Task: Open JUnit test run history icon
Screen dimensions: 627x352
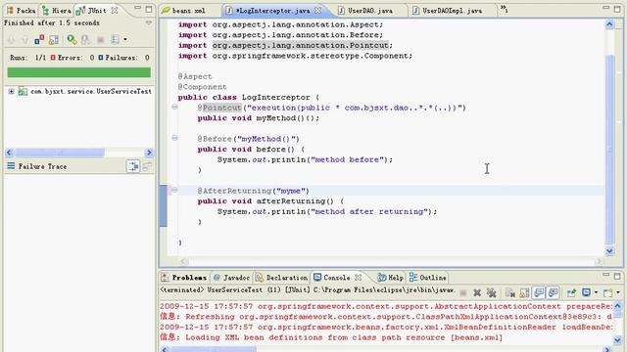Action: (x=115, y=39)
